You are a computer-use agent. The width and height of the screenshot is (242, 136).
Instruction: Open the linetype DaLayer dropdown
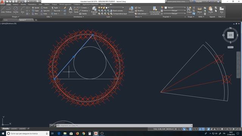tap(174, 14)
